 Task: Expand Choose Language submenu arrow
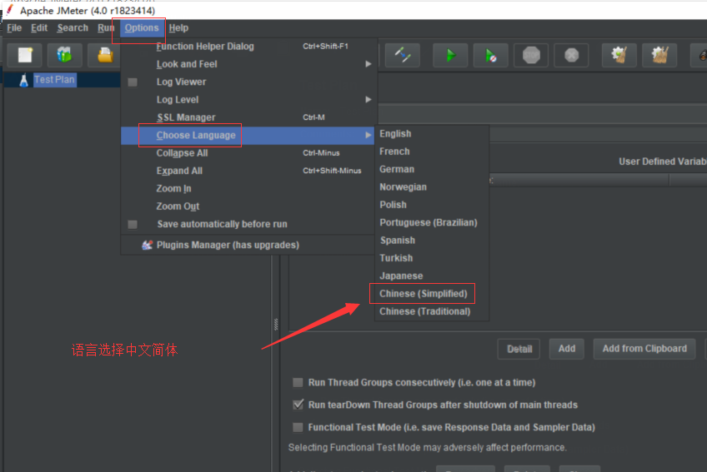click(369, 135)
